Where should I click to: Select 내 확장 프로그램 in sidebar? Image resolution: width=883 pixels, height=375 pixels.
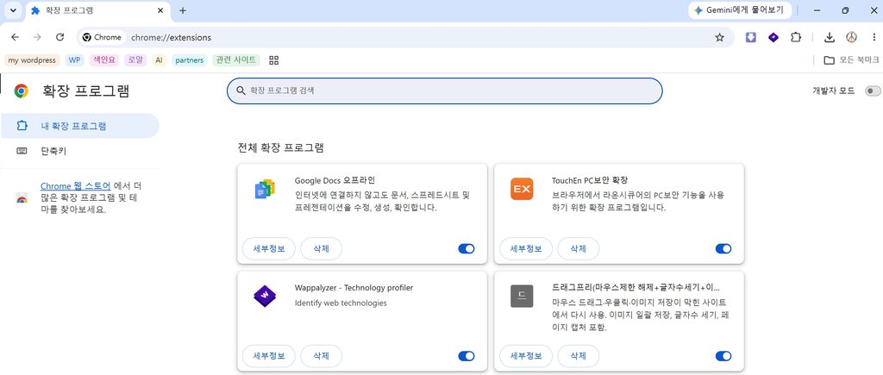(x=79, y=126)
